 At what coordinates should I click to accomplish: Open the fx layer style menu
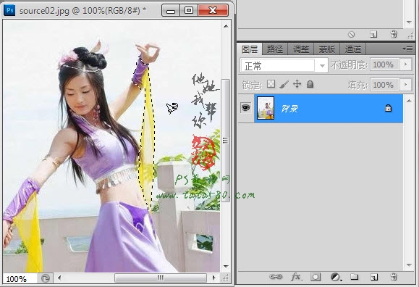pos(296,277)
